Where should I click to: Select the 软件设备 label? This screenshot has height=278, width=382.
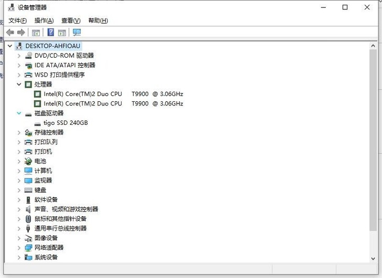[x=46, y=200]
